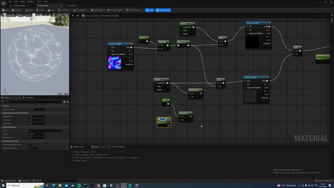
Task: Open the viewport Perspective menu
Action: click(10, 15)
